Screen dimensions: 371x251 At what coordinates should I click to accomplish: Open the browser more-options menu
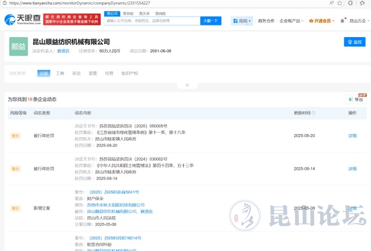click(x=363, y=3)
